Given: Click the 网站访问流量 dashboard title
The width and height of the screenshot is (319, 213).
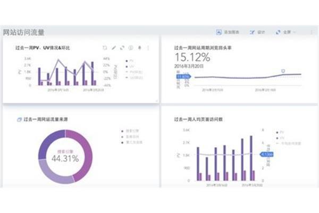Looking at the screenshot, I should (23, 32).
